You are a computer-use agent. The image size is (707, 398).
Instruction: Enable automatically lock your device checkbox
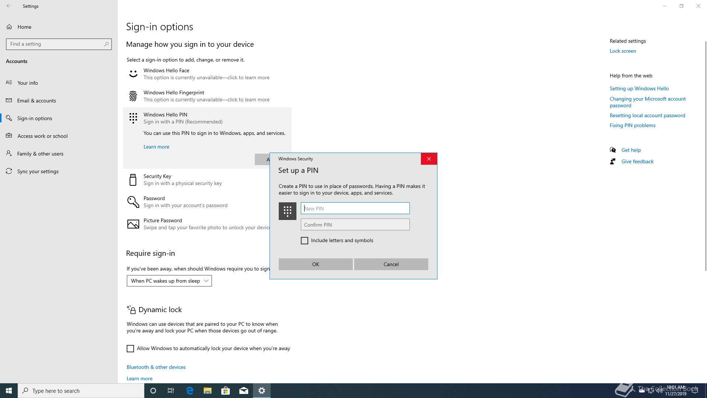(130, 349)
